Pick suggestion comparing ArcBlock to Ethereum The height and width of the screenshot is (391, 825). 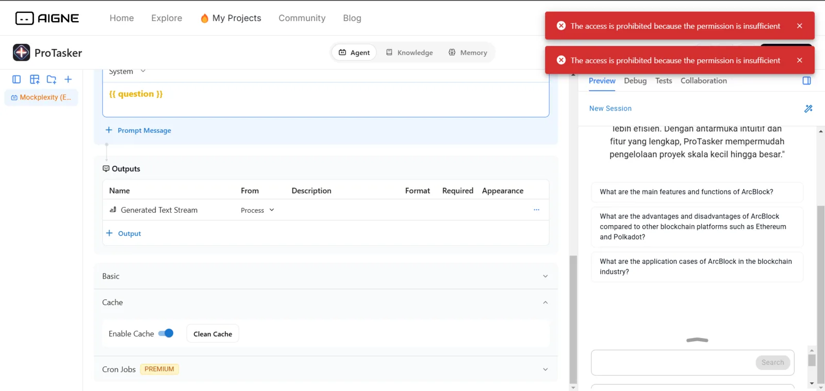click(697, 227)
